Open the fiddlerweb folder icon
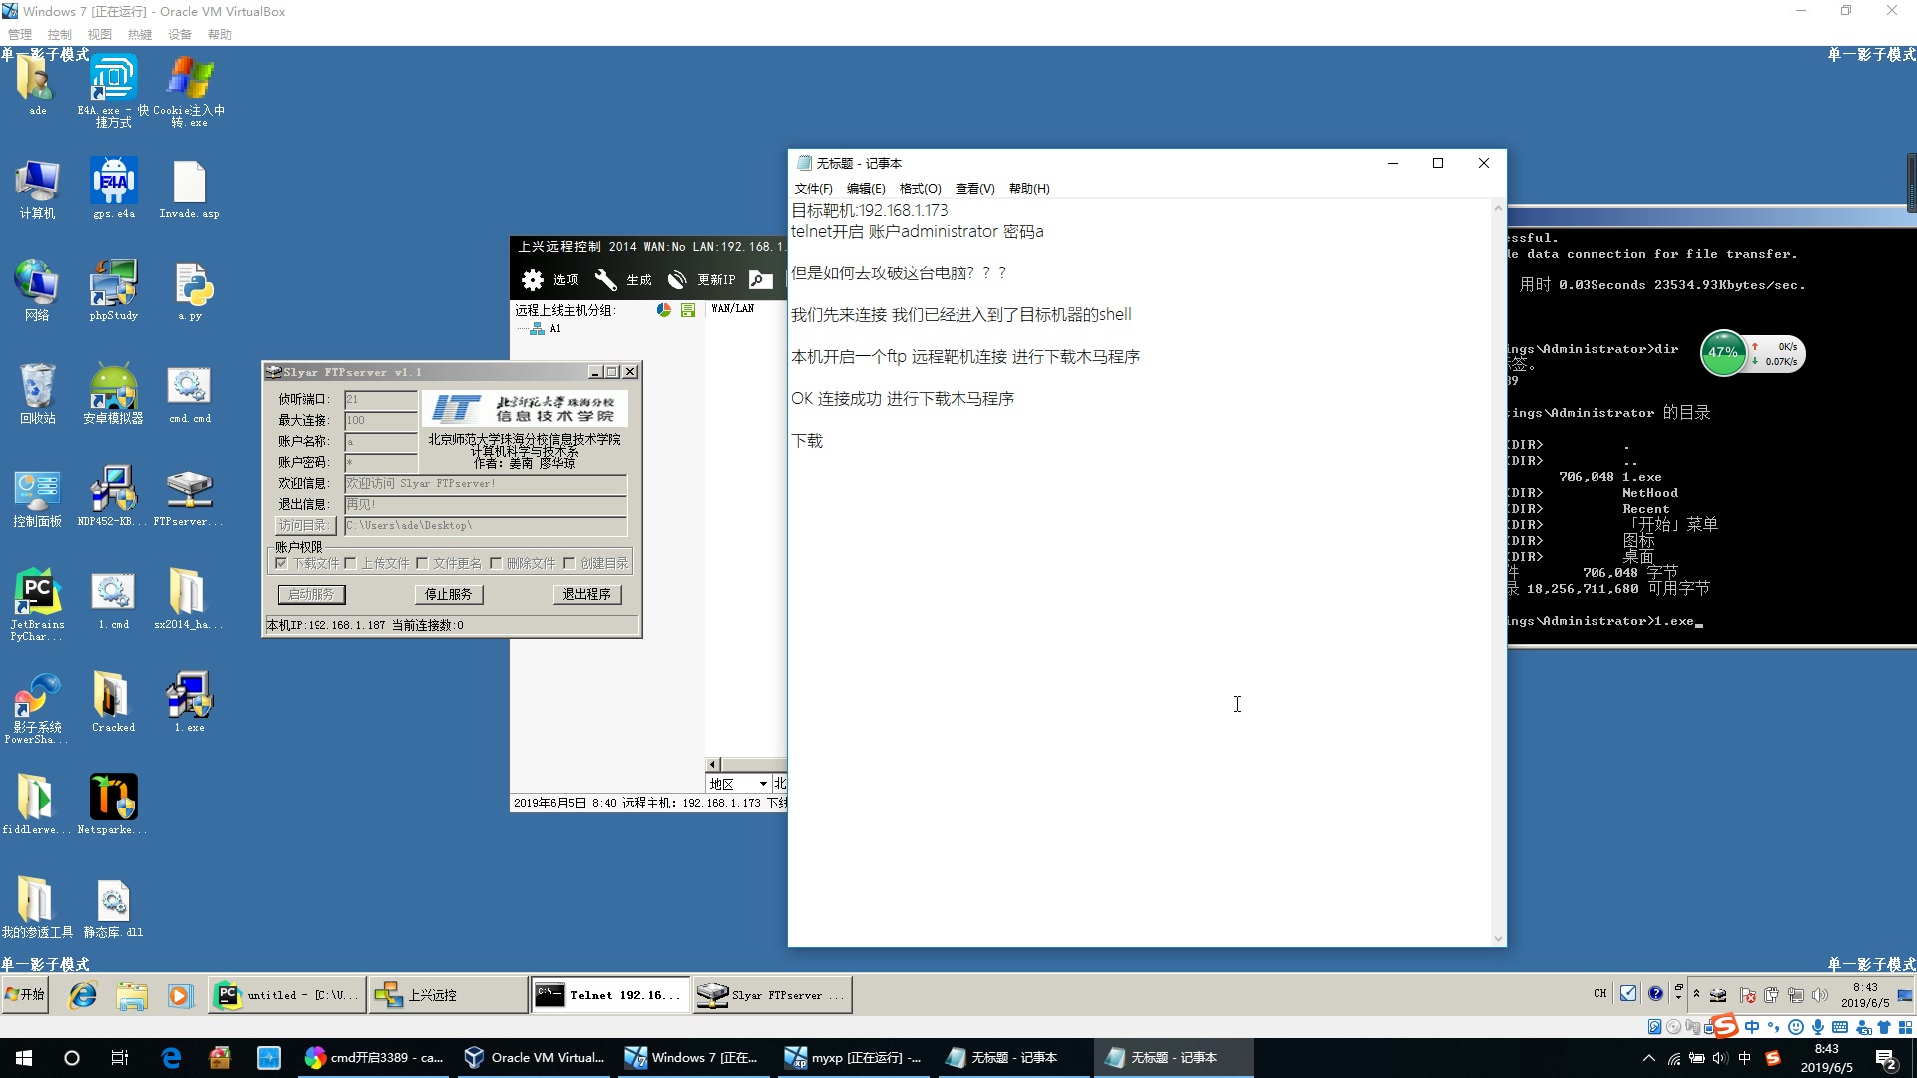Image resolution: width=1917 pixels, height=1078 pixels. coord(37,805)
